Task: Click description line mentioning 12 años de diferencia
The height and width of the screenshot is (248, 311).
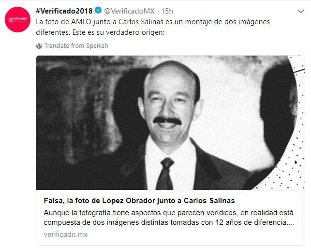Action: [169, 222]
